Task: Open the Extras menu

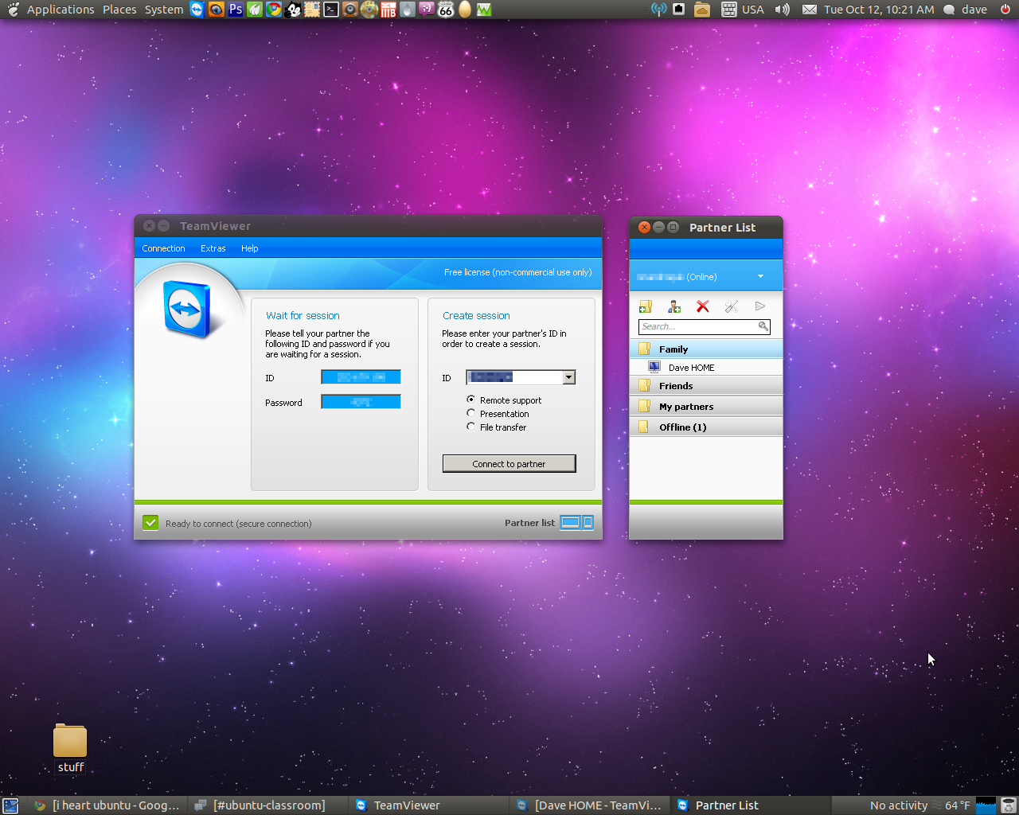Action: (213, 248)
